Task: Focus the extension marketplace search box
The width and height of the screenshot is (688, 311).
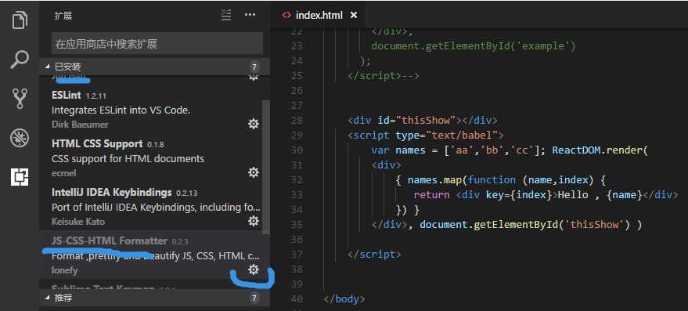Action: [x=157, y=44]
